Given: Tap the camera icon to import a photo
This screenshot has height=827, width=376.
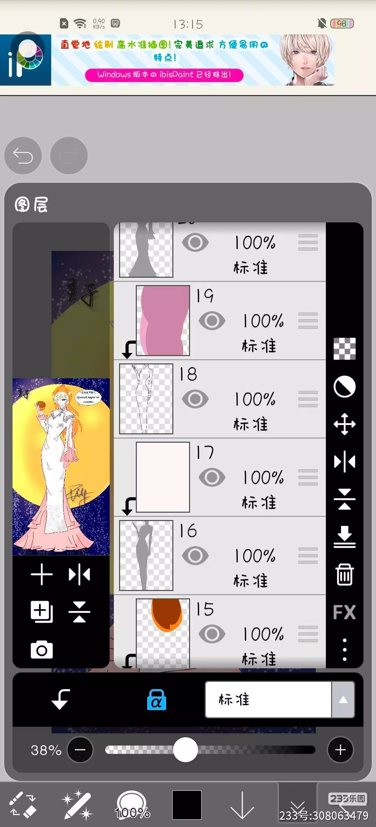Looking at the screenshot, I should click(x=42, y=649).
